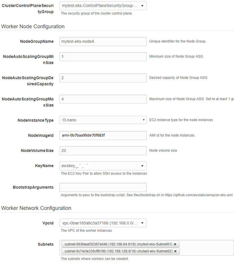Open ClusterControlPlaneSecurityGroup dropdown
Image resolution: width=234 pixels, height=262 pixels.
tap(103, 6)
